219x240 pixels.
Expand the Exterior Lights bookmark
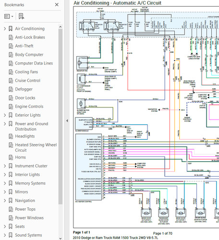[5, 115]
